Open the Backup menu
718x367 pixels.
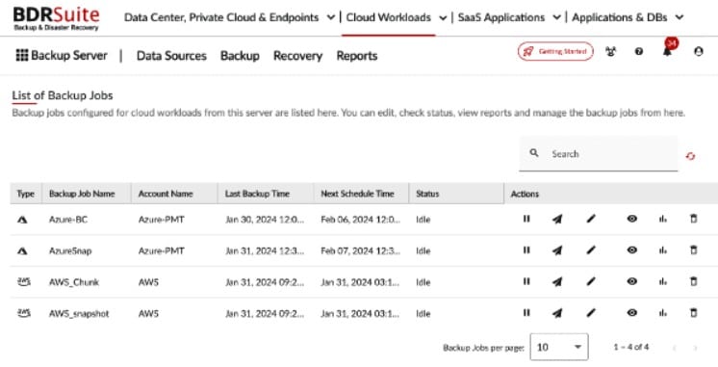point(240,56)
